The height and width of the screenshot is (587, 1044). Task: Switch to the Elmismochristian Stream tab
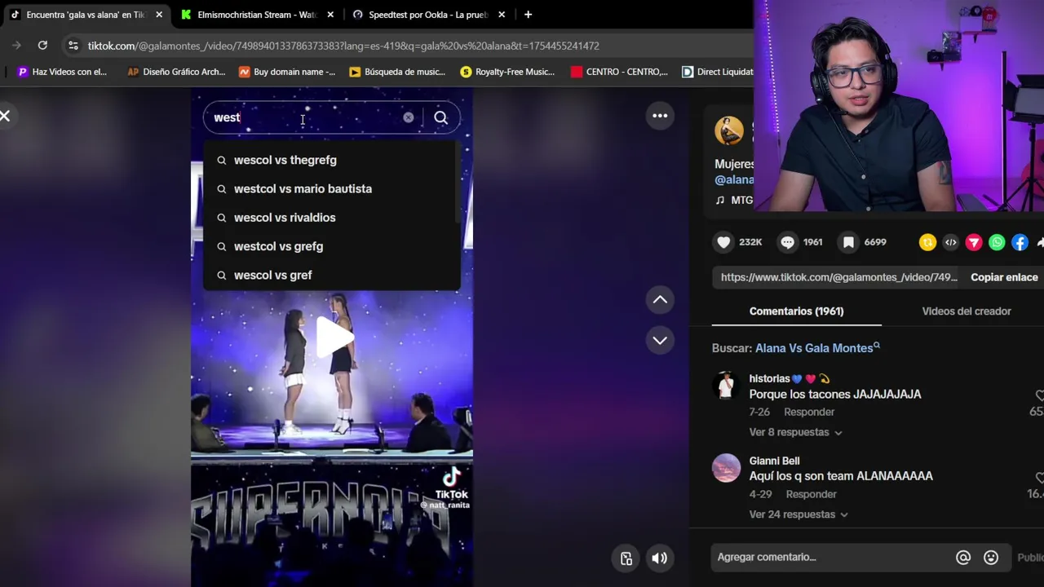pyautogui.click(x=256, y=15)
